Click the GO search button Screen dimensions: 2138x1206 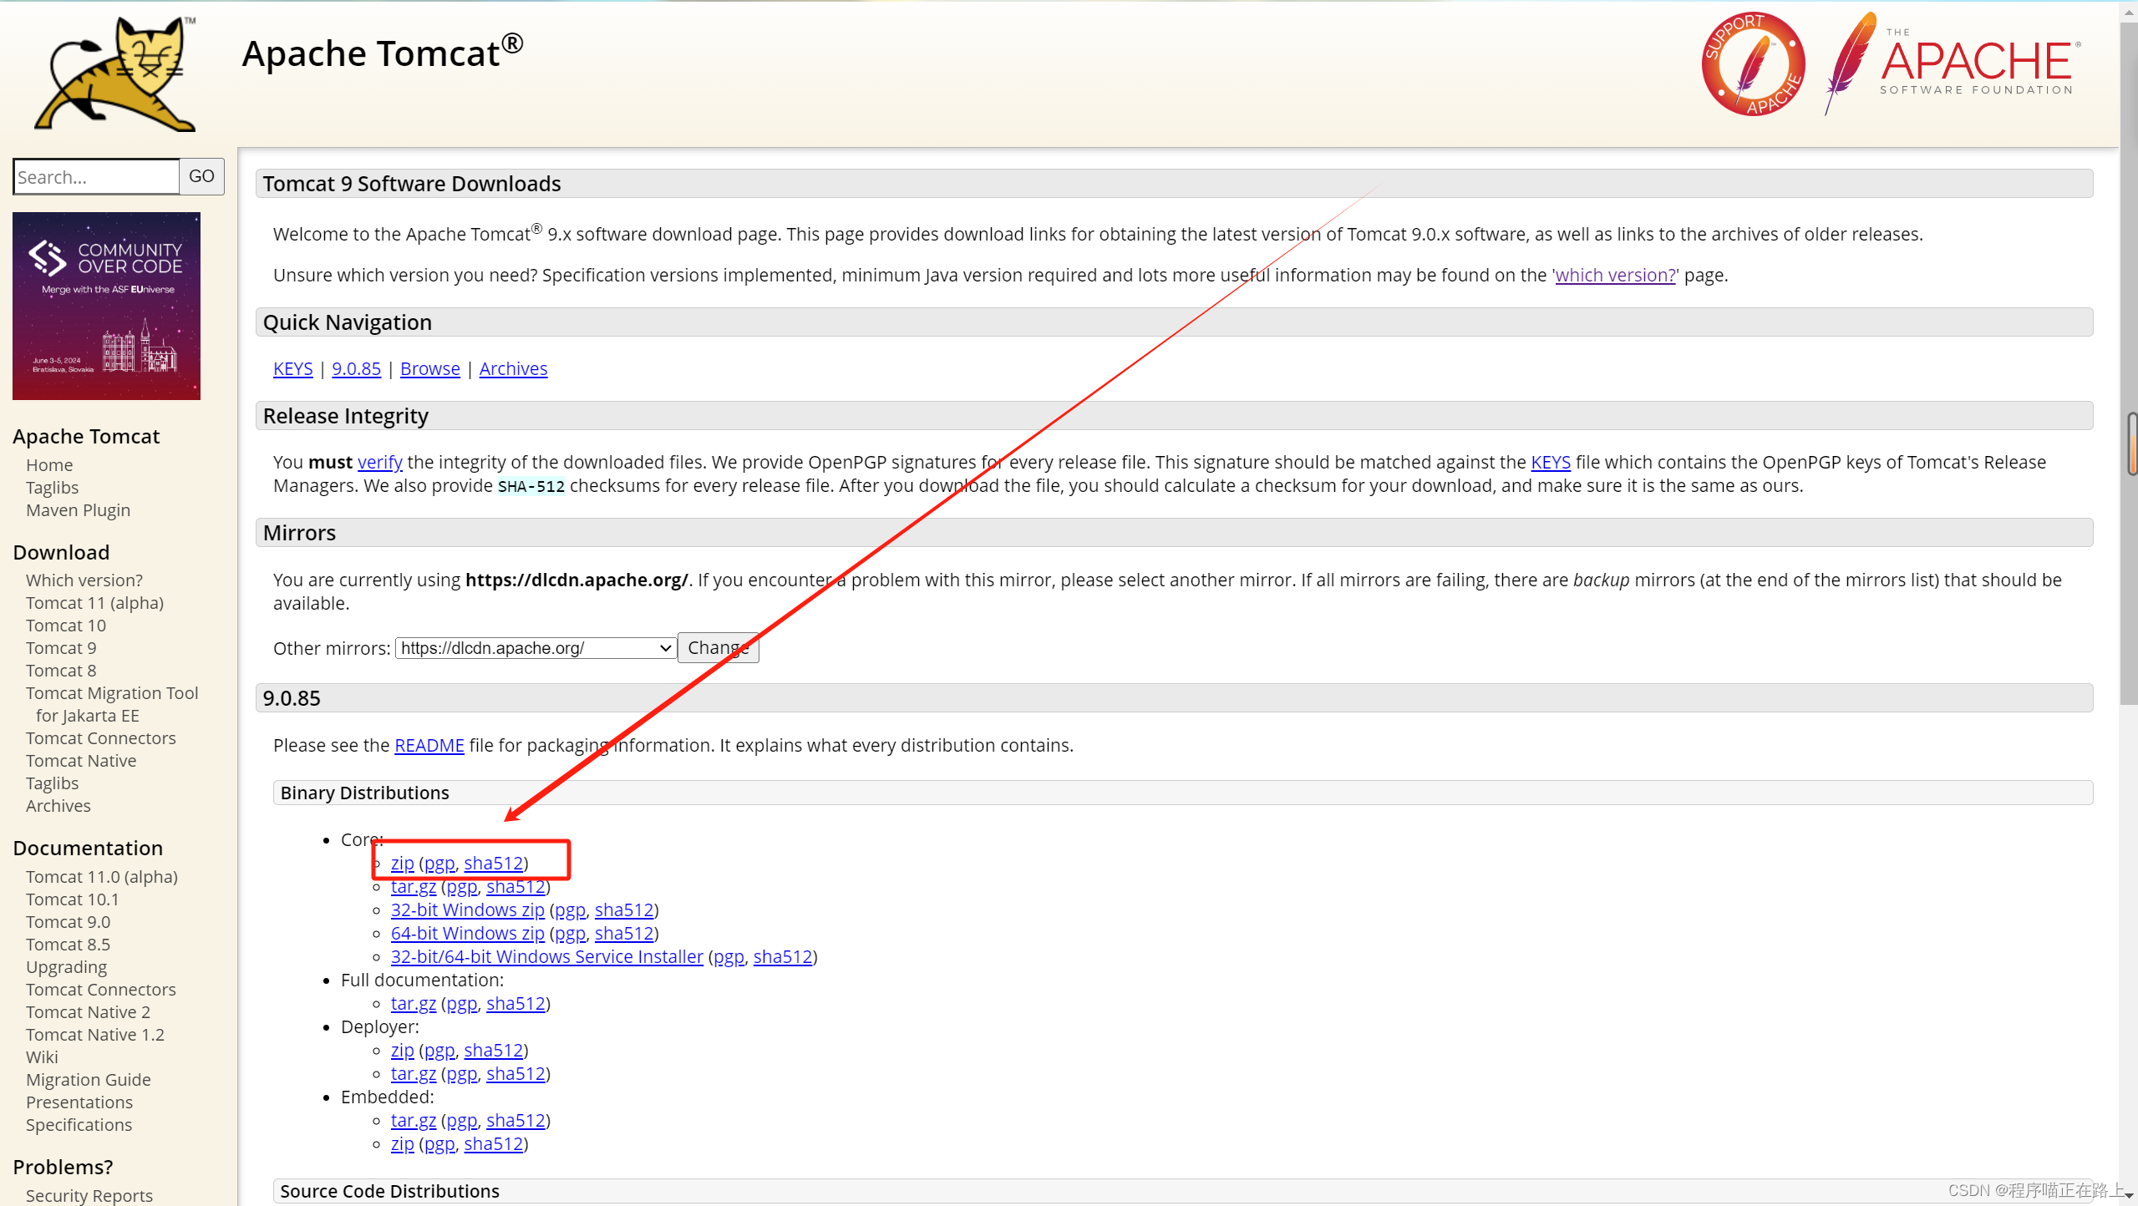click(x=201, y=176)
